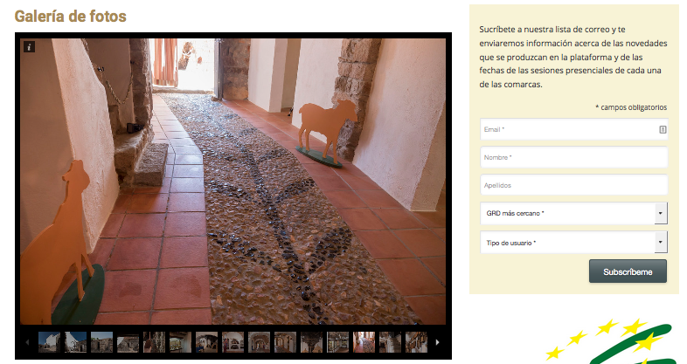The height and width of the screenshot is (364, 687).
Task: Select the first thumbnail in gallery strip
Action: pyautogui.click(x=49, y=342)
